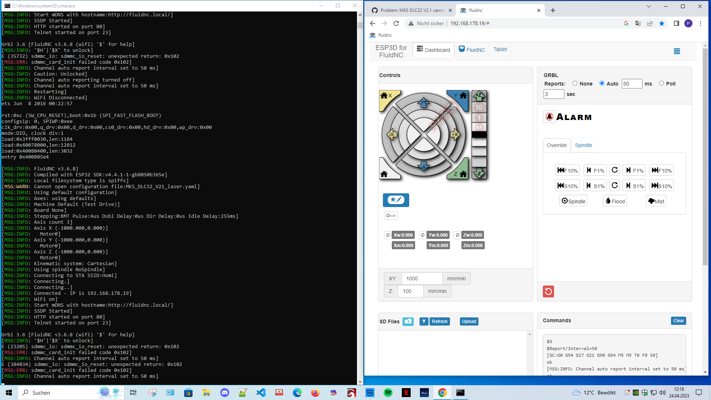Set reports to None
The image size is (711, 400).
point(575,83)
